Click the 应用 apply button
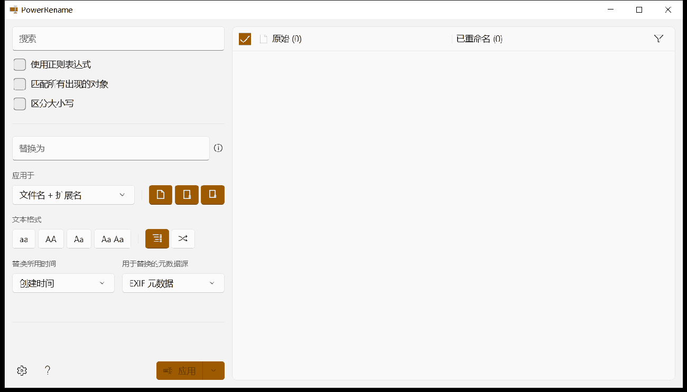Screen dimensions: 687x392 click(x=180, y=370)
